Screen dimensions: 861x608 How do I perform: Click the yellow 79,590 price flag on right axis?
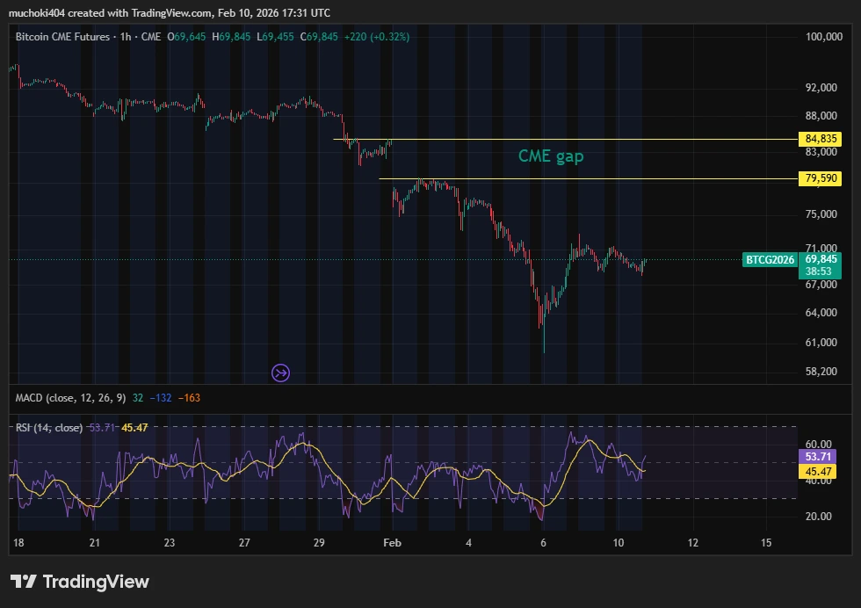tap(819, 178)
